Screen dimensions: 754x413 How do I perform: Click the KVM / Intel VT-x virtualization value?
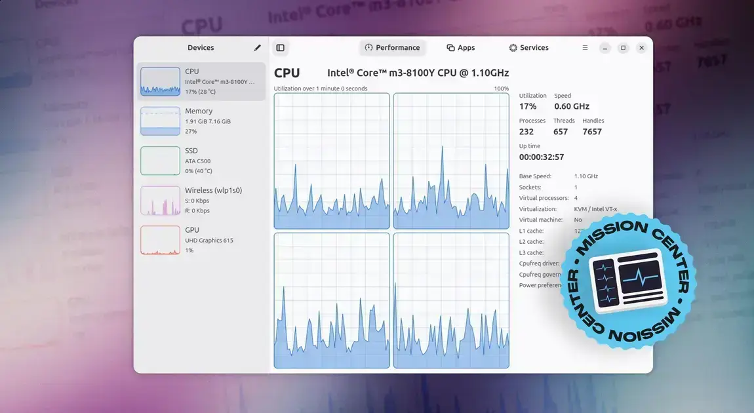coord(595,209)
